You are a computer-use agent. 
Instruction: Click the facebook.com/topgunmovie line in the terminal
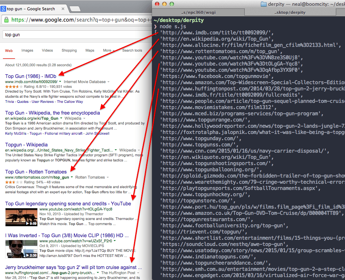click(217, 76)
